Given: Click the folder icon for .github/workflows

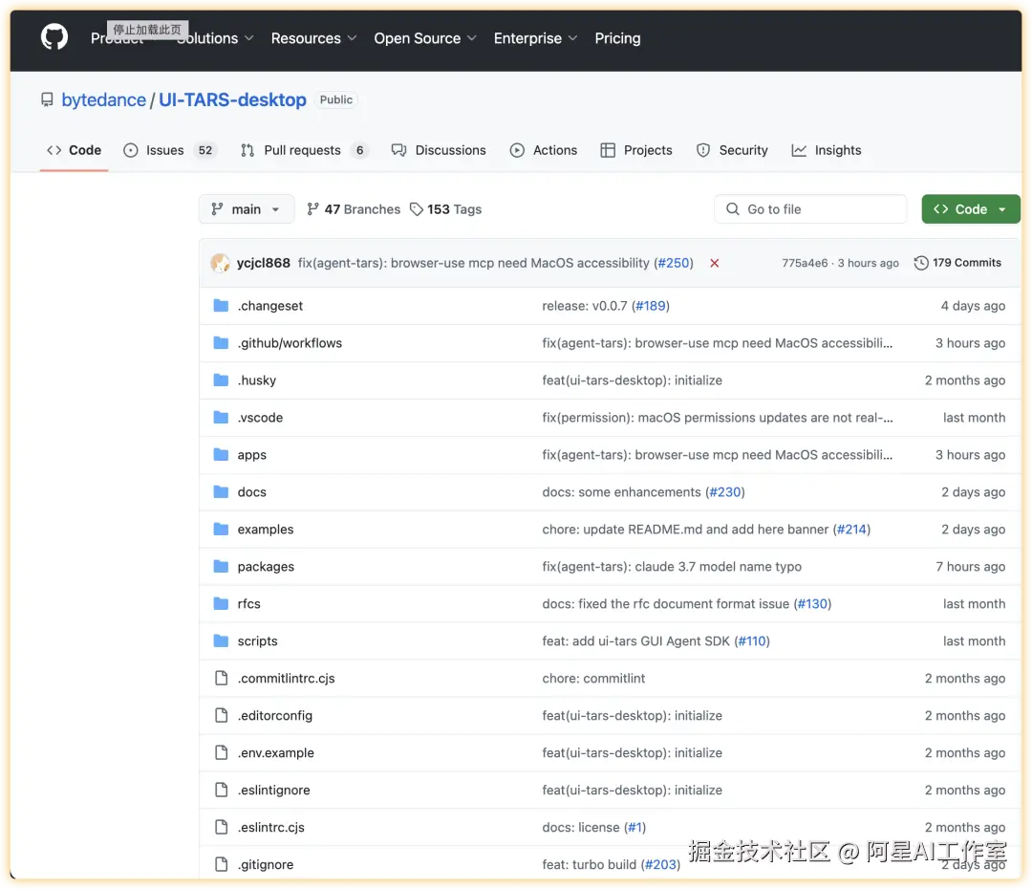Looking at the screenshot, I should click(x=221, y=343).
